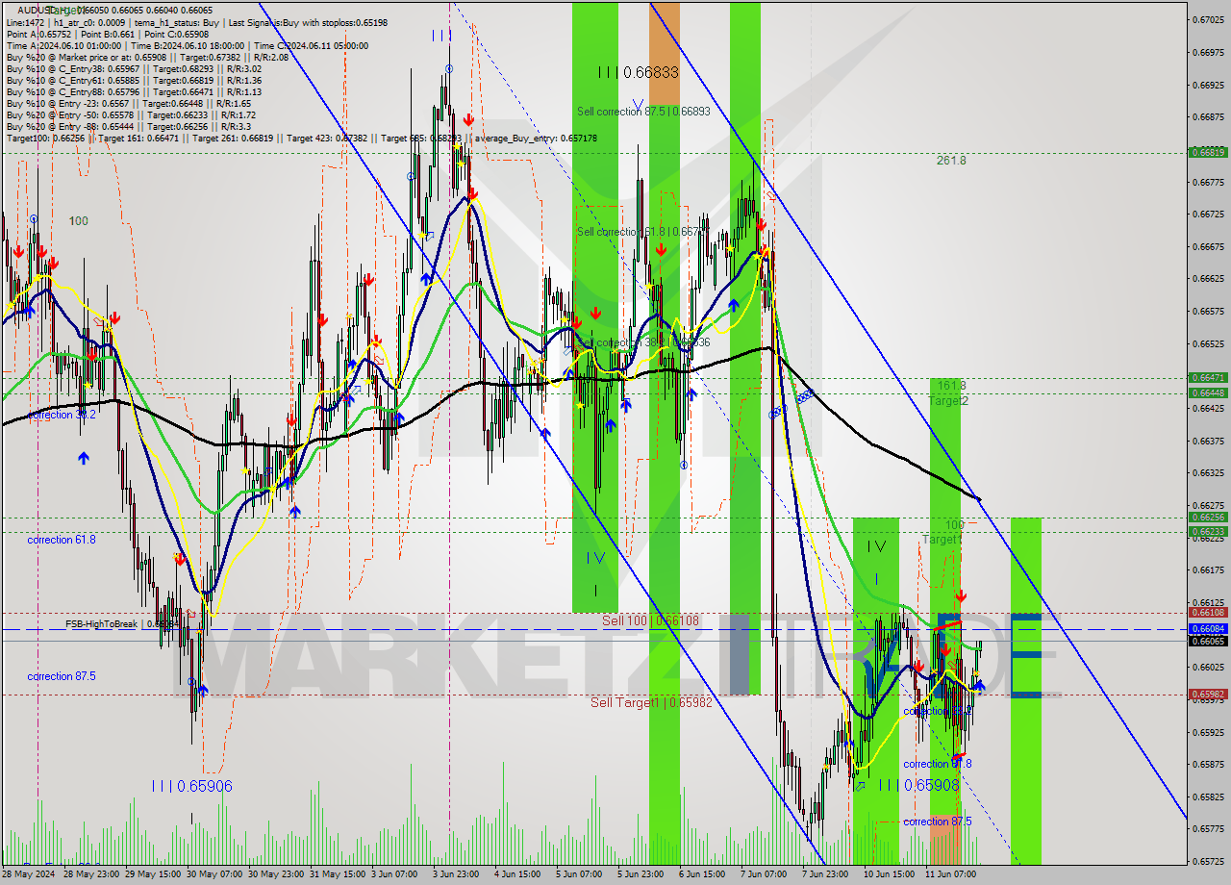Select the 'I I I 0.65908' wave label
The image size is (1231, 885).
point(918,785)
